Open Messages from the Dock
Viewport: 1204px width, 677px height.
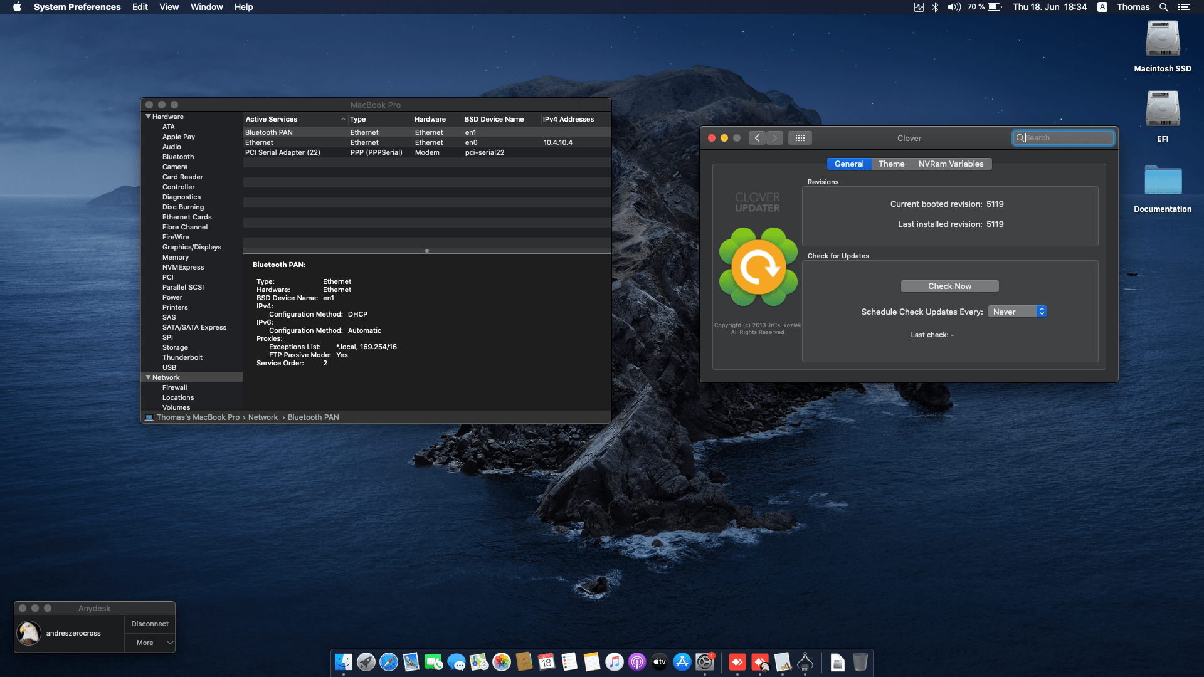pyautogui.click(x=457, y=662)
